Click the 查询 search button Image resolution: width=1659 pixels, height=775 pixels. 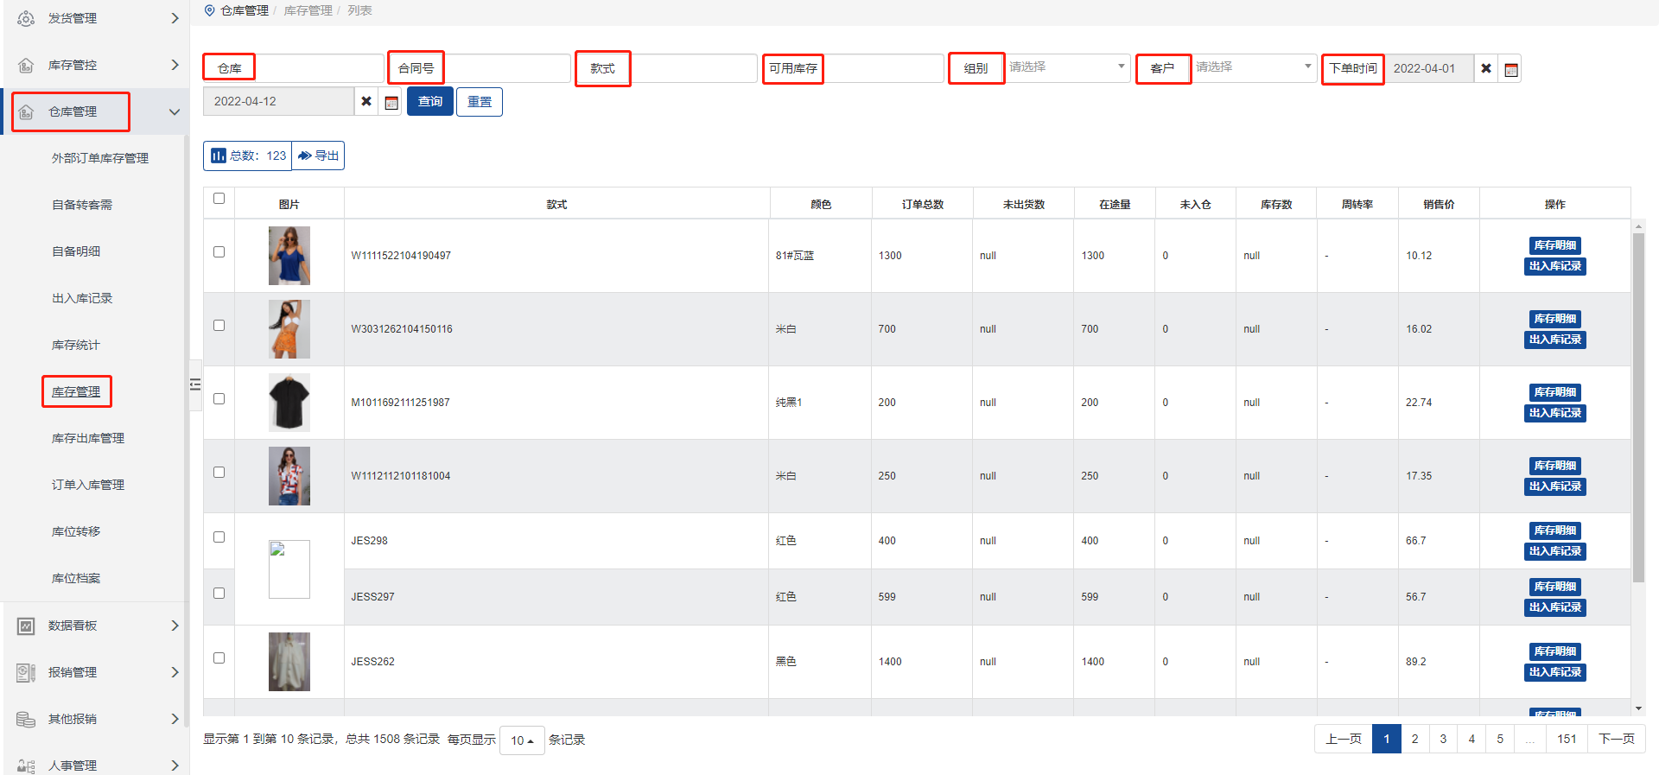[429, 102]
